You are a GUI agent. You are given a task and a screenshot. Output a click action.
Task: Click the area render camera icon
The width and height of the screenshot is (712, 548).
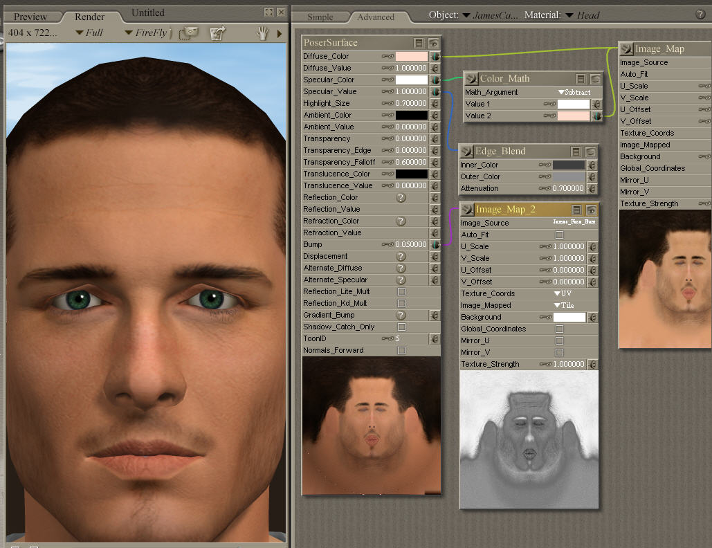pos(188,33)
